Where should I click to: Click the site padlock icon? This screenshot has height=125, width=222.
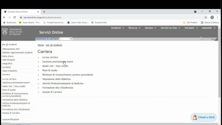21,17
